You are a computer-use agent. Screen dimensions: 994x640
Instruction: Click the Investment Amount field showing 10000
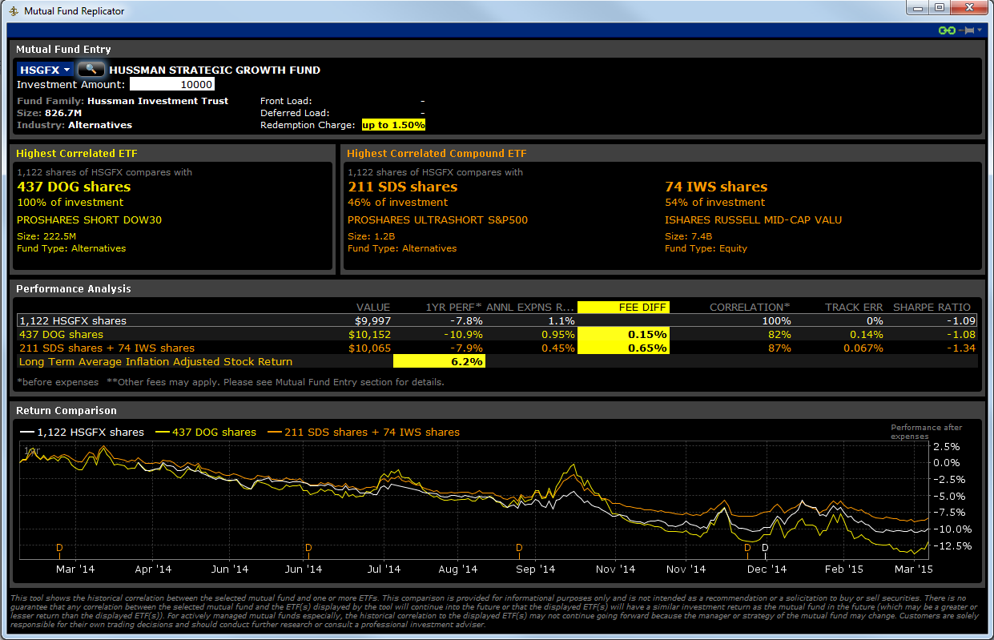coord(172,84)
